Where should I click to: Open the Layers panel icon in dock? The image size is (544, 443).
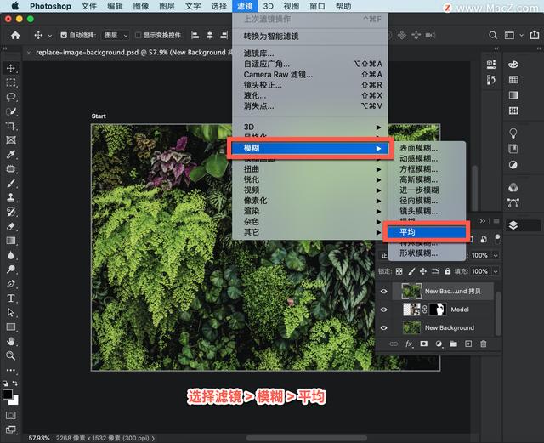[513, 225]
